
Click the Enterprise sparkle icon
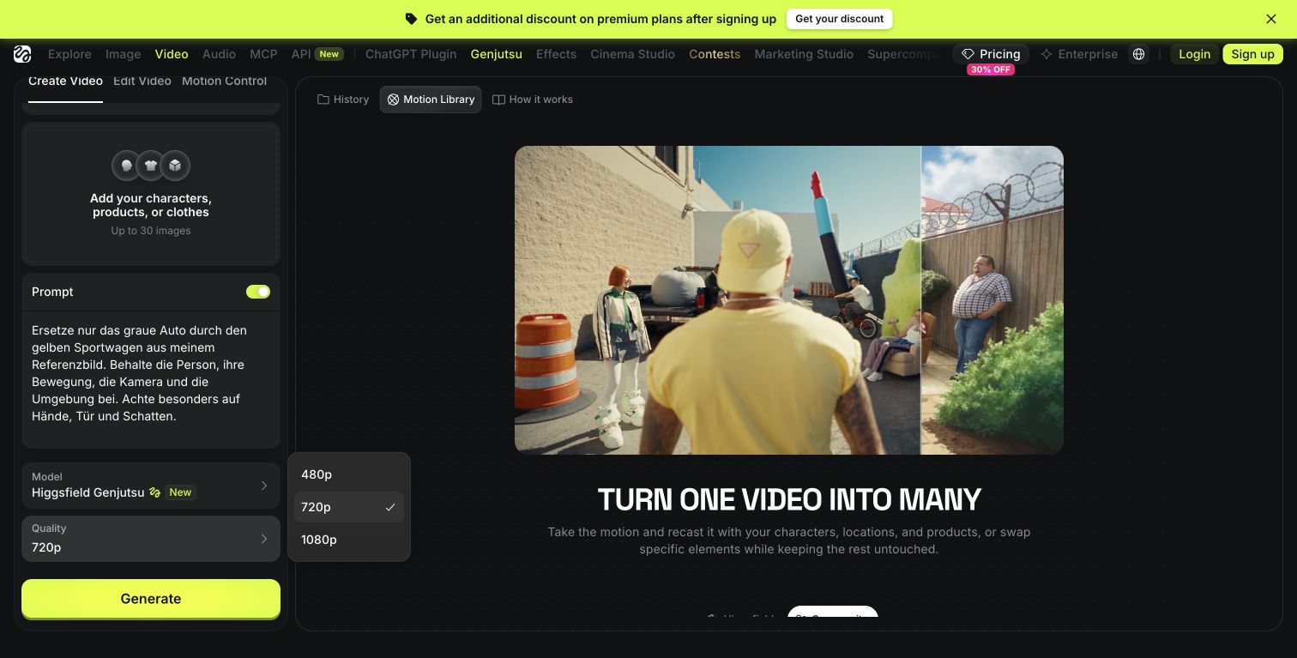[x=1047, y=54]
